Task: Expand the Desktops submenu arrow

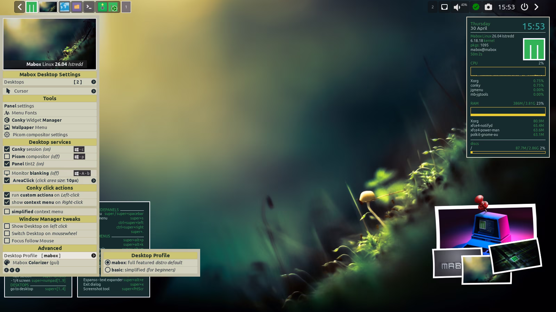Action: tap(93, 82)
